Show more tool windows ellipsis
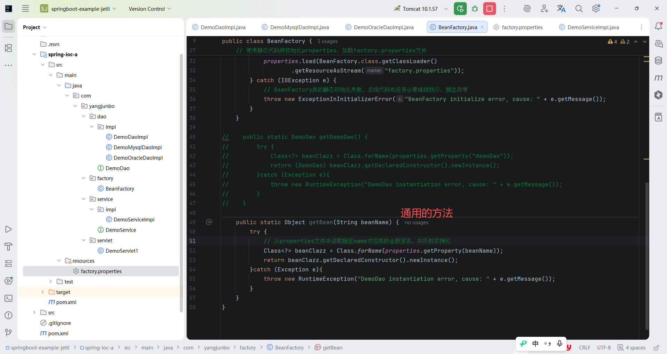667x354 pixels. coord(9,65)
